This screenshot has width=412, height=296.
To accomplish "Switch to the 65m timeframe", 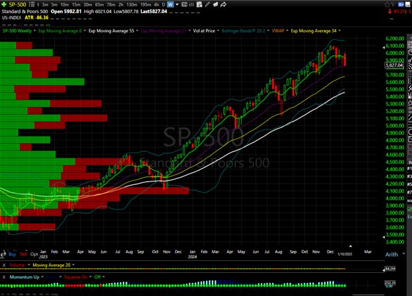I will click(x=99, y=5).
